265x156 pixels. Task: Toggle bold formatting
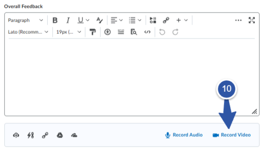55,20
